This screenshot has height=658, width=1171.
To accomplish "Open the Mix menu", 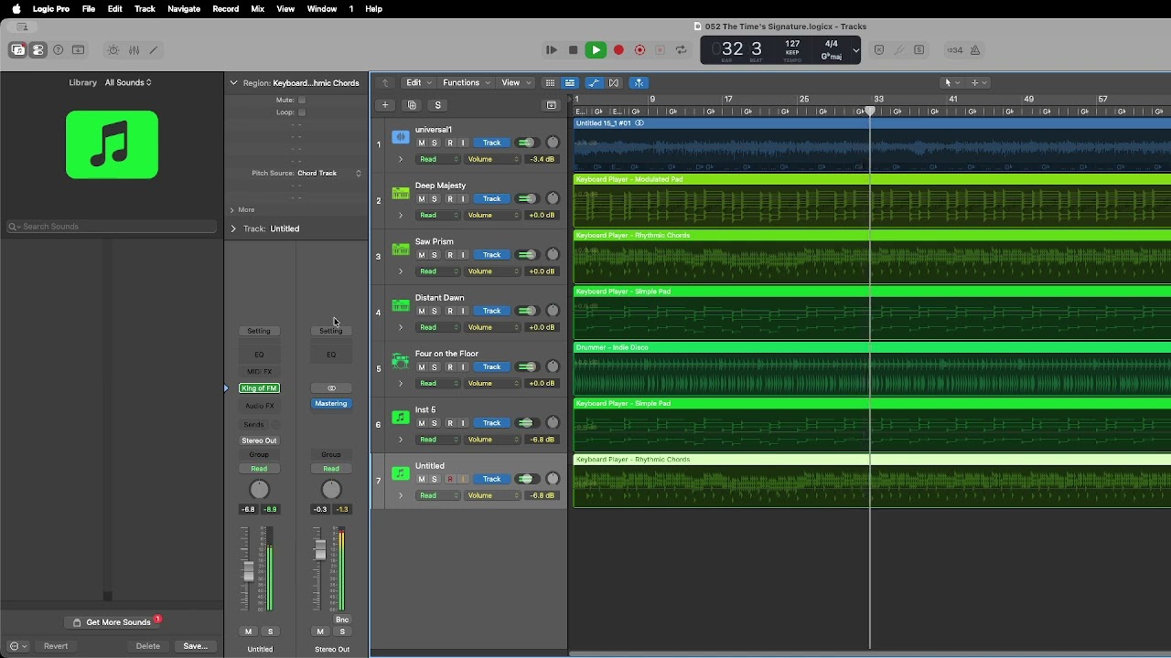I will [257, 9].
